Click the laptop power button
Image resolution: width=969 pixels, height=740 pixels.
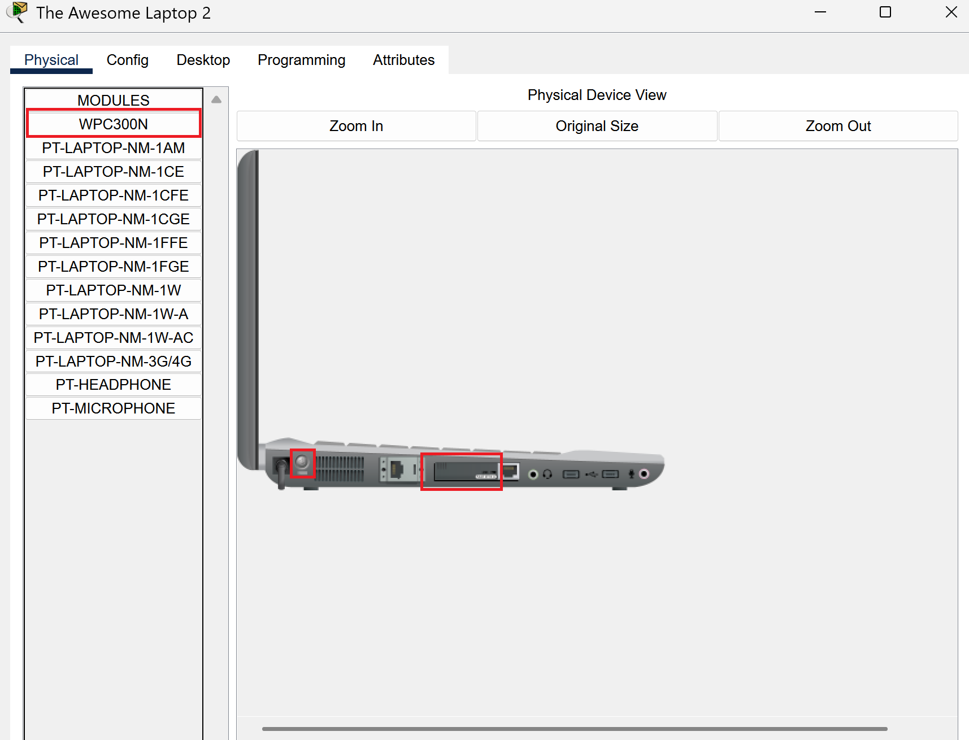click(x=302, y=463)
